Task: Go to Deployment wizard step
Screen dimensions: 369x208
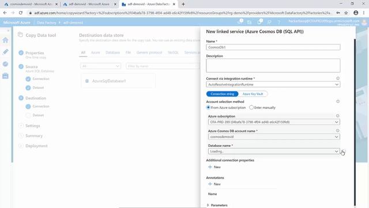Action: 36,146
